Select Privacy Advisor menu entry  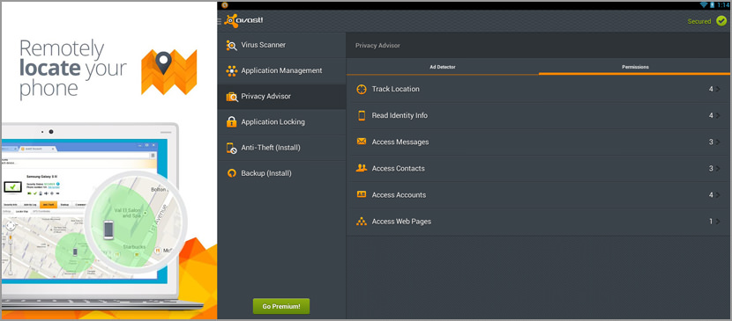click(x=281, y=97)
